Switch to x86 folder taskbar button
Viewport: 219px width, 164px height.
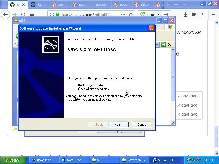[104, 160]
